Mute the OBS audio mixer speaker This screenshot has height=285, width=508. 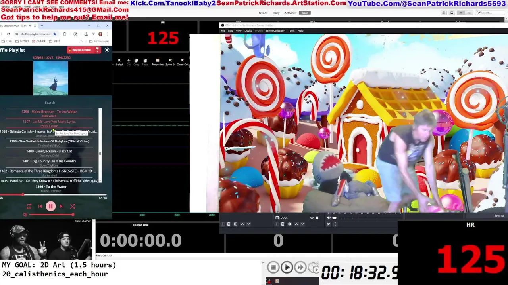[x=329, y=218]
